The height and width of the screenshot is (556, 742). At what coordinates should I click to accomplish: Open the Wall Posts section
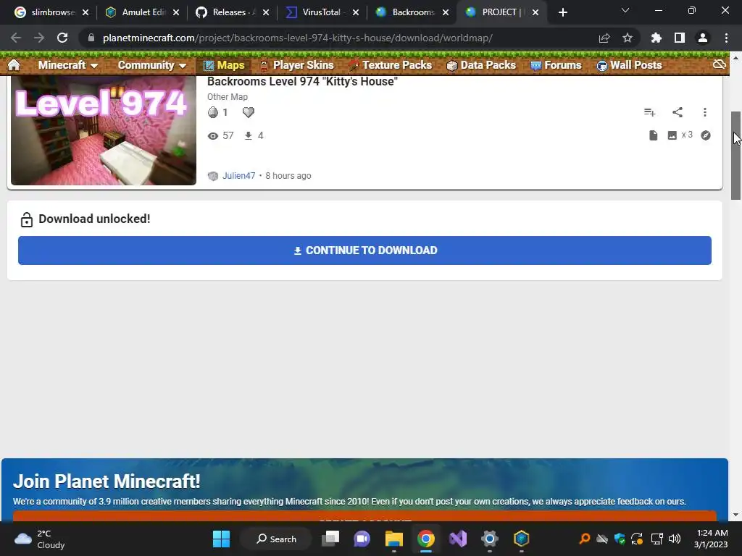tap(629, 65)
